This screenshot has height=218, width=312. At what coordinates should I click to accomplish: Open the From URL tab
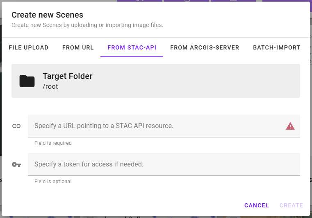[78, 48]
